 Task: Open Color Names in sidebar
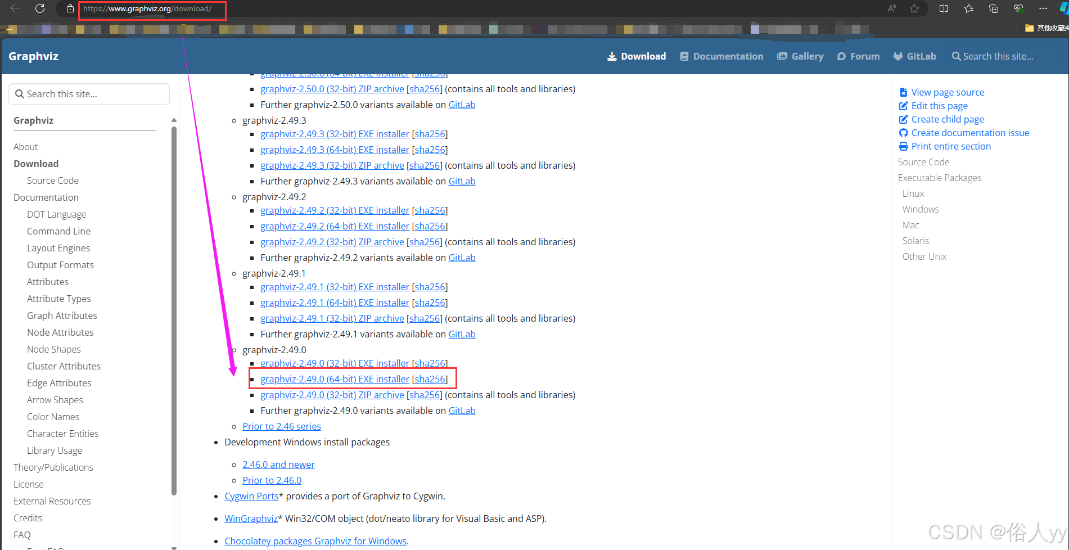click(53, 417)
